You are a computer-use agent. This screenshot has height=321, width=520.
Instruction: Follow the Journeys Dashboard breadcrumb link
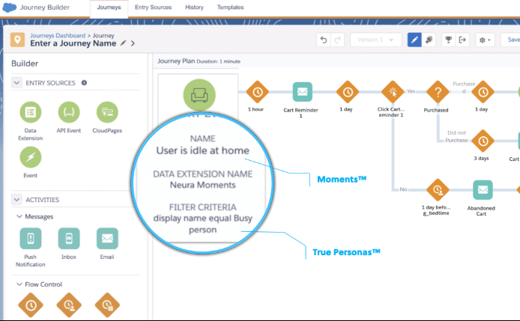[58, 35]
